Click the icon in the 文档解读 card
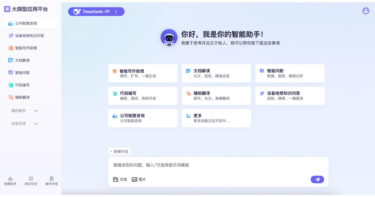 click(188, 71)
